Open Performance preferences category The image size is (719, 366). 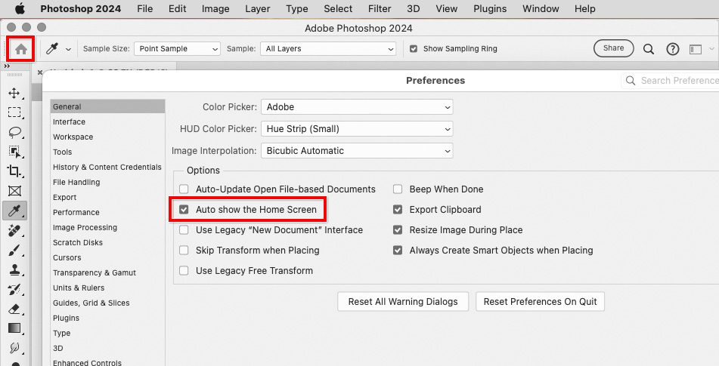[76, 212]
